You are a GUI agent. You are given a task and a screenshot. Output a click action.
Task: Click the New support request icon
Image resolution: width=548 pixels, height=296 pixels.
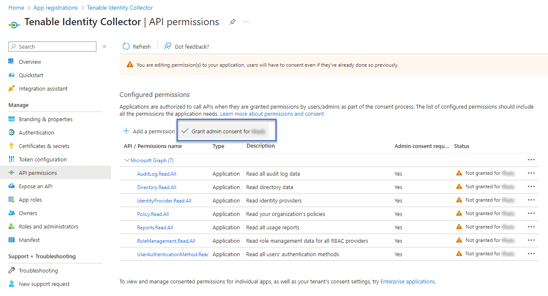point(11,284)
